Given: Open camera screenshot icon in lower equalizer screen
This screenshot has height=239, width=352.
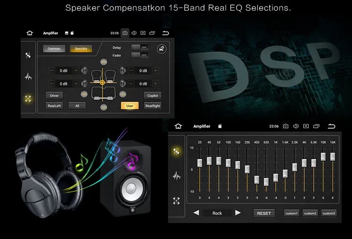Looking at the screenshot, I should point(285,126).
